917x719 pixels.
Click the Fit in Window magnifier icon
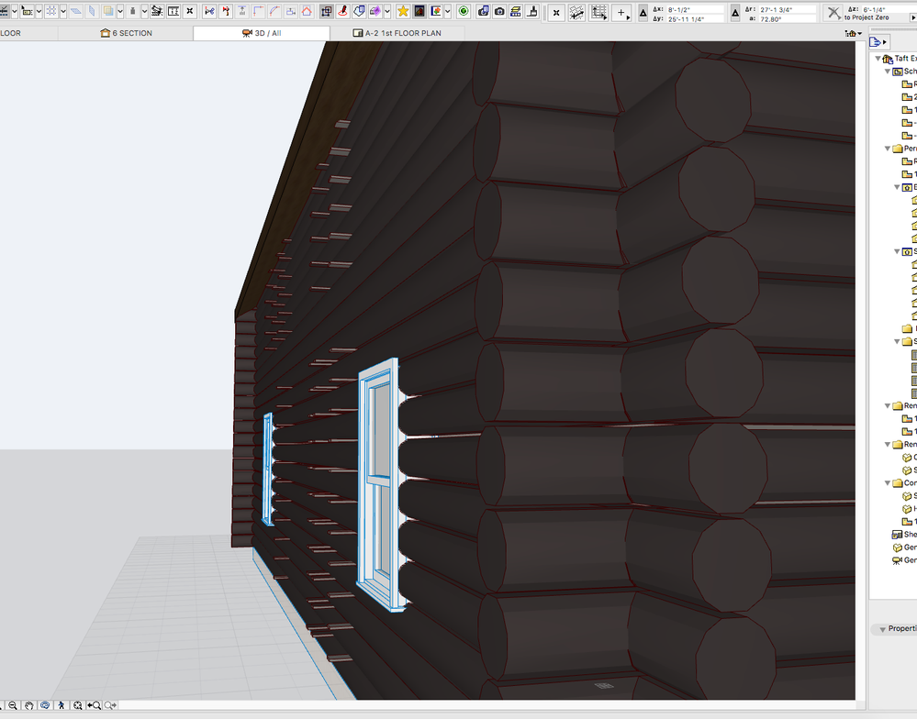tap(77, 705)
